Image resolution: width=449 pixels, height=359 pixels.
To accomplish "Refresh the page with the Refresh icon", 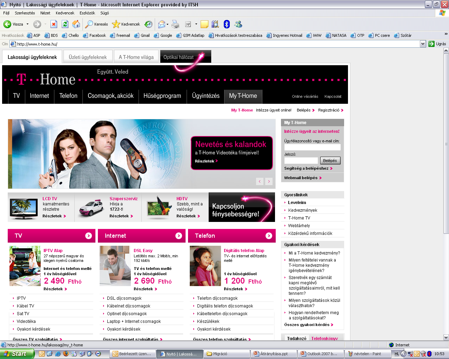I will tap(65, 24).
